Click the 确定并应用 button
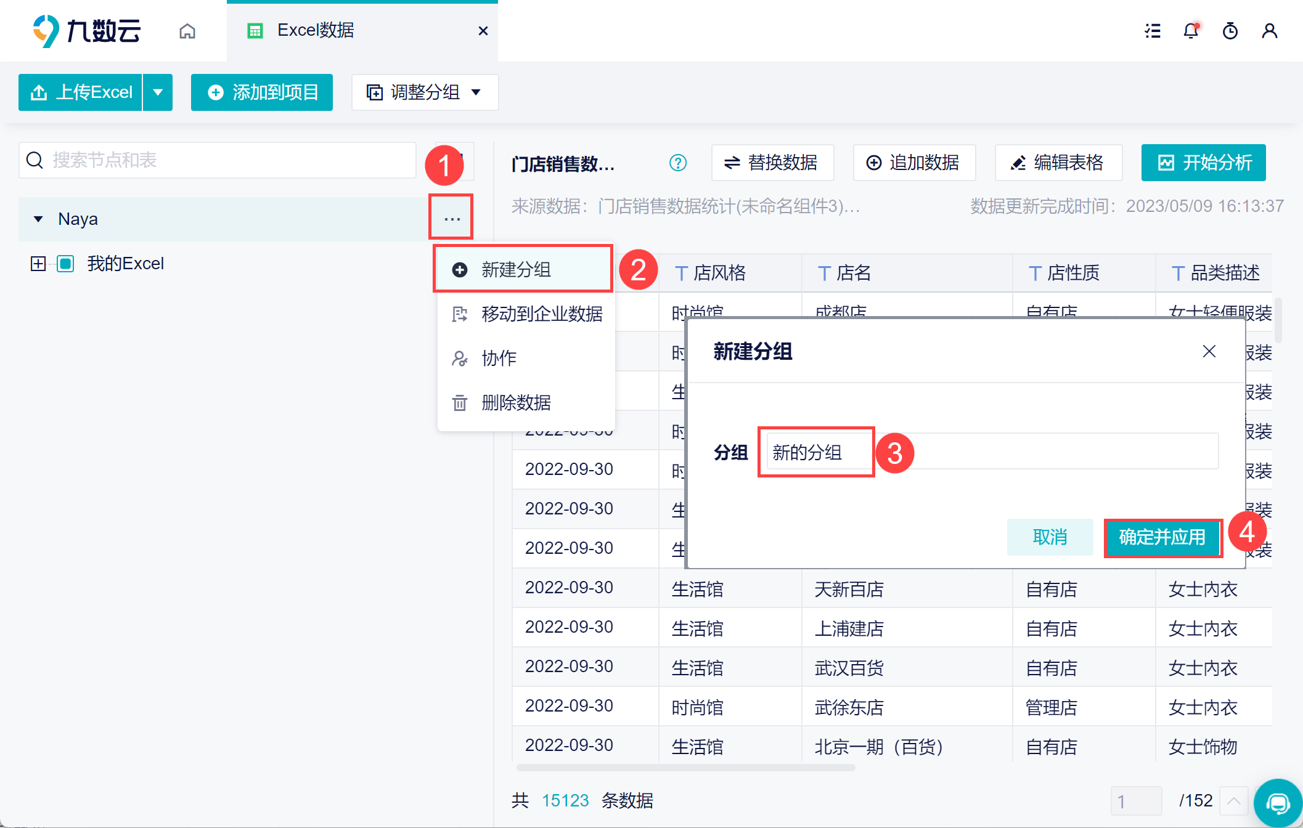Viewport: 1303px width, 828px height. (x=1162, y=537)
